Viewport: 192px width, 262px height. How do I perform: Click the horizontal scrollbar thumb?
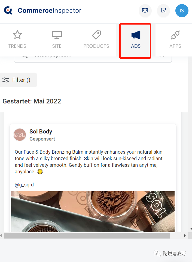pyautogui.click(x=87, y=236)
